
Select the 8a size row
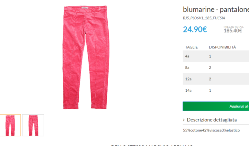click(x=216, y=68)
